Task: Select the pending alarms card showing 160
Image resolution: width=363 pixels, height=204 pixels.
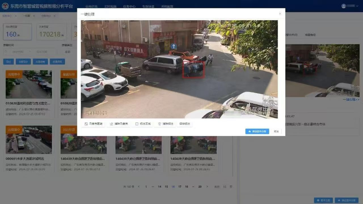Action: tap(17, 32)
